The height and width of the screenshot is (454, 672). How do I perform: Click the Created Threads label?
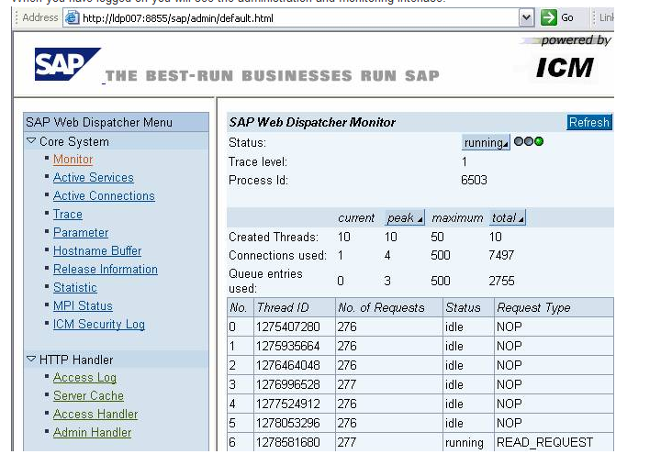(274, 237)
